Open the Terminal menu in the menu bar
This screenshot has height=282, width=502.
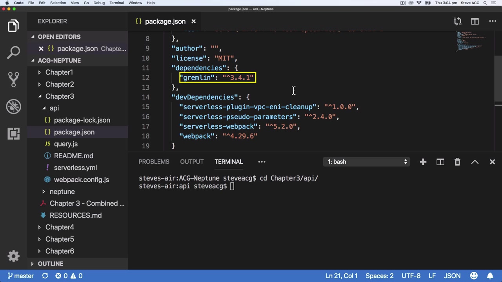coord(116,3)
